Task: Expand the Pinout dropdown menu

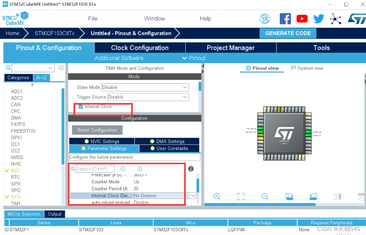Action: [x=193, y=58]
